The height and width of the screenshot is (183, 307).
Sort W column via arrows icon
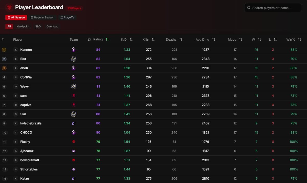[259, 40]
